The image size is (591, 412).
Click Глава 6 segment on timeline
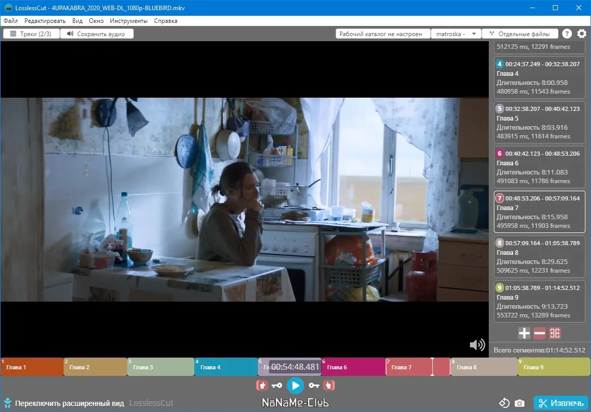tap(353, 367)
